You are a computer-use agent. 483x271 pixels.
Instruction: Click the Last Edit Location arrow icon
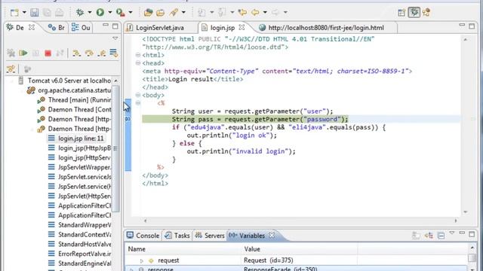pyautogui.click(x=242, y=13)
